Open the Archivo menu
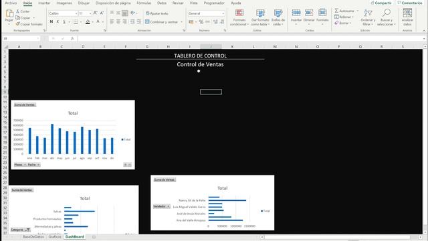 point(11,3)
